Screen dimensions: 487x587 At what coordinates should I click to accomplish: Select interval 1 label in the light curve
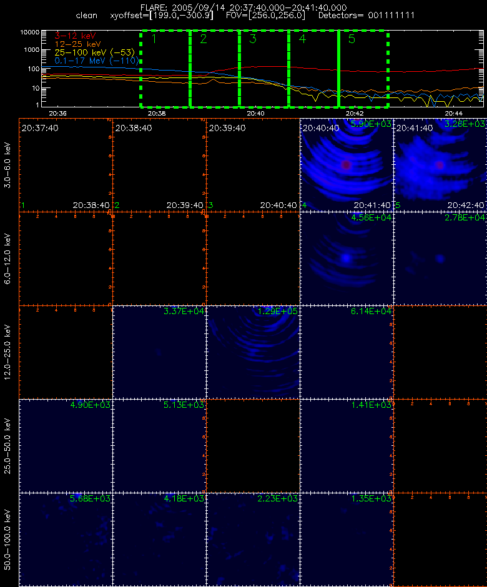[x=154, y=39]
